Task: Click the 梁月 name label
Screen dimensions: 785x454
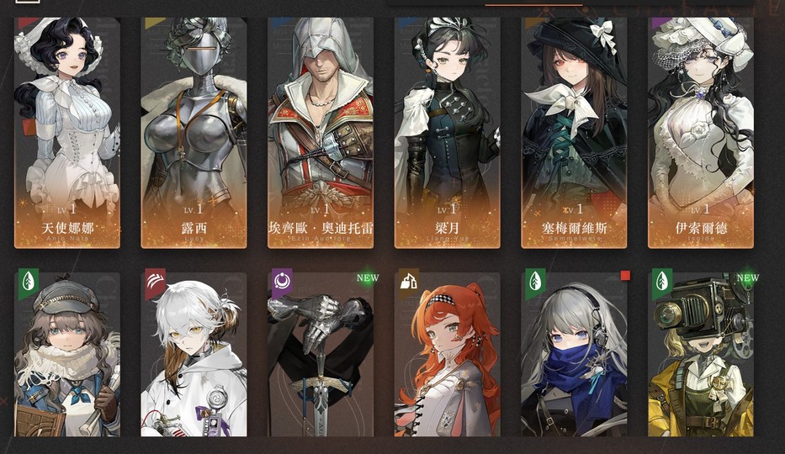Action: click(447, 228)
